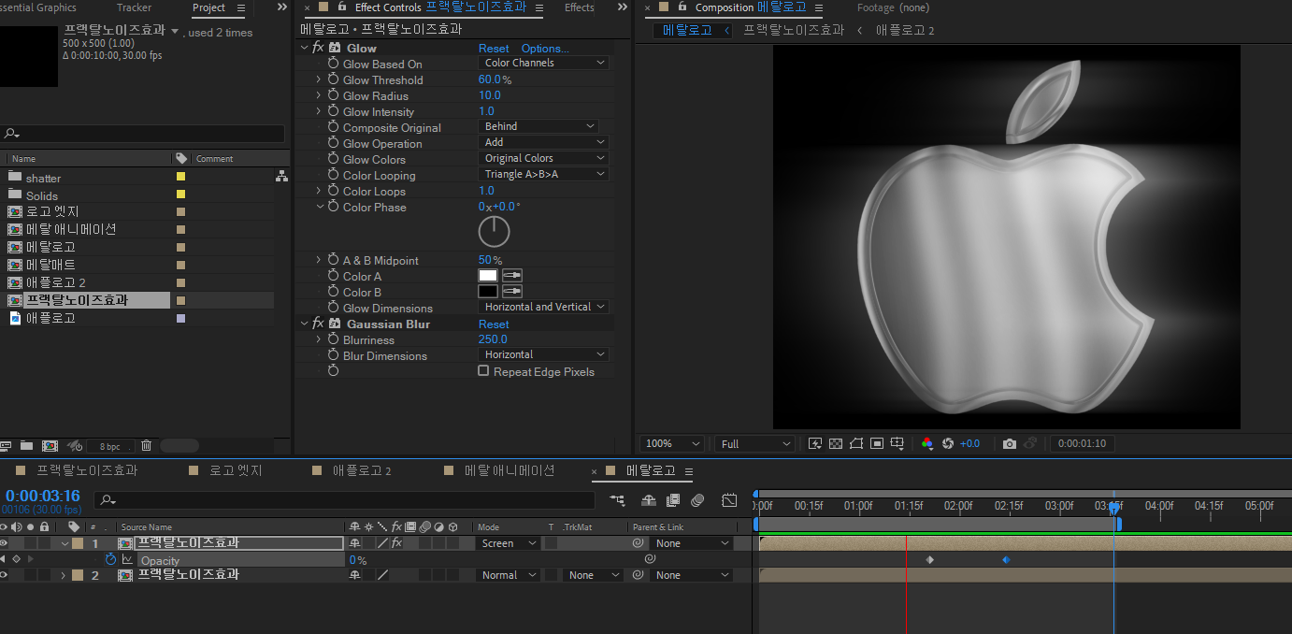Viewport: 1292px width, 634px height.
Task: Toggle the effects switch on layer 1
Action: [x=396, y=543]
